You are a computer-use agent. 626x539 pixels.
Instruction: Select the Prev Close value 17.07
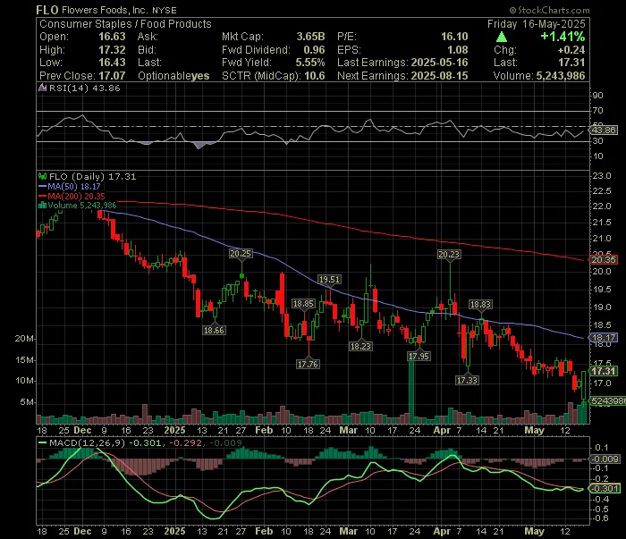112,76
